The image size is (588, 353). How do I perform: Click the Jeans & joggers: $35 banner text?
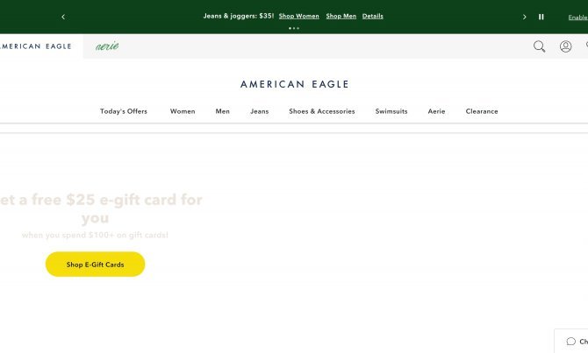[239, 16]
